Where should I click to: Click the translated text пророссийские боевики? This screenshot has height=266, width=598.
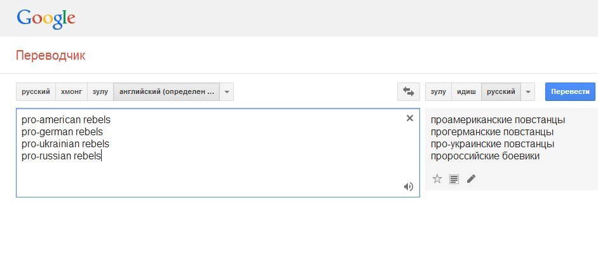pyautogui.click(x=485, y=156)
